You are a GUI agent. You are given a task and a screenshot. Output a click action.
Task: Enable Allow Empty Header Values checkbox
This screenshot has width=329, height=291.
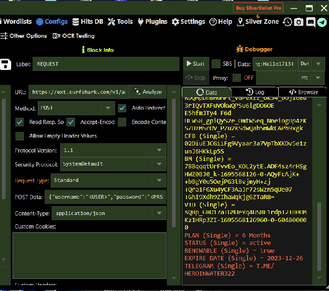pos(20,136)
